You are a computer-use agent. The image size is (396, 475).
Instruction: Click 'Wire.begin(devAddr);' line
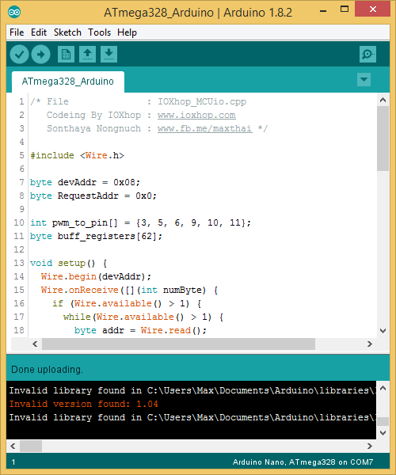[x=96, y=276]
